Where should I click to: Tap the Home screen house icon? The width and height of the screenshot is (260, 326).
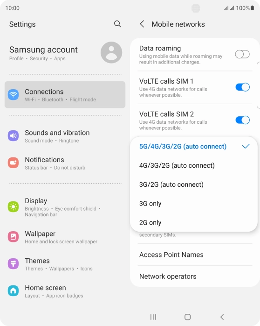pos(13,291)
